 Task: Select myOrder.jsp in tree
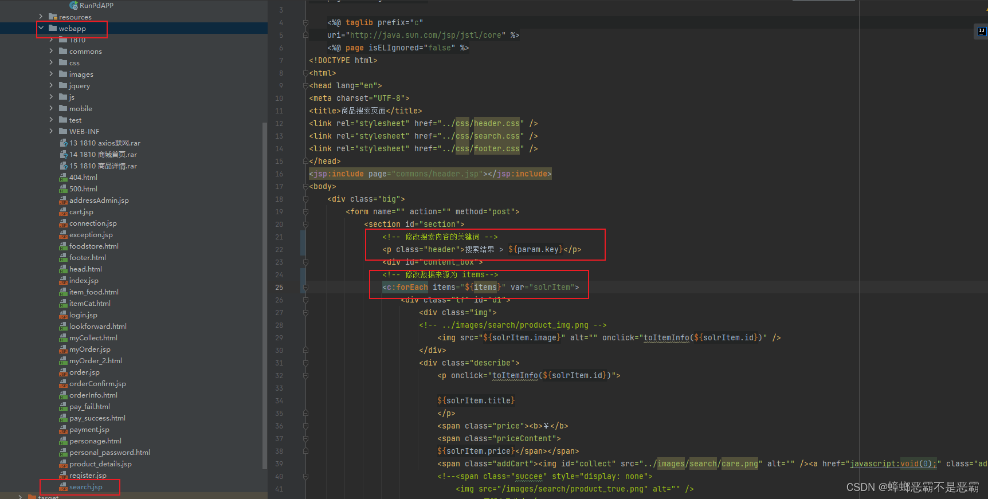tap(90, 349)
